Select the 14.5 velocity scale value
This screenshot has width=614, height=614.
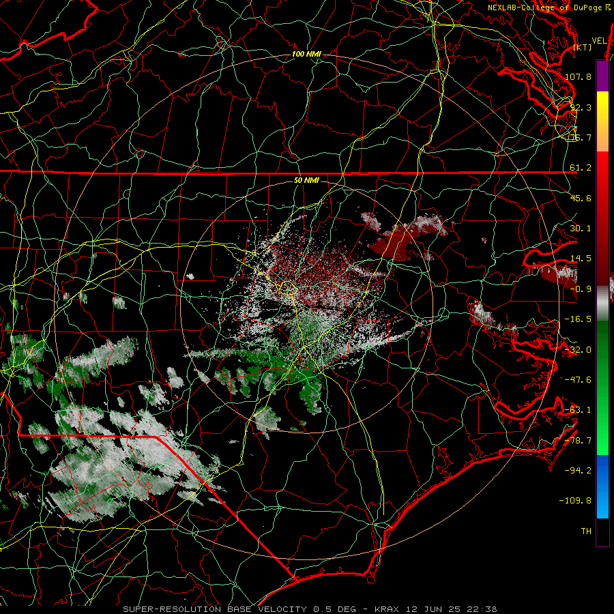(x=581, y=259)
